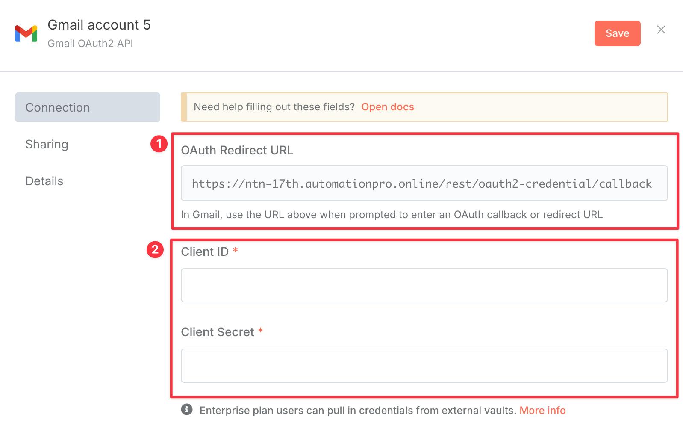Open the Connection tab

(x=88, y=107)
